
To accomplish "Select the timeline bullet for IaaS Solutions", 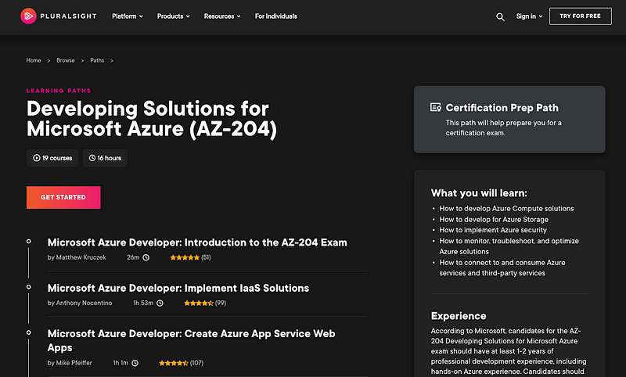I will (29, 287).
